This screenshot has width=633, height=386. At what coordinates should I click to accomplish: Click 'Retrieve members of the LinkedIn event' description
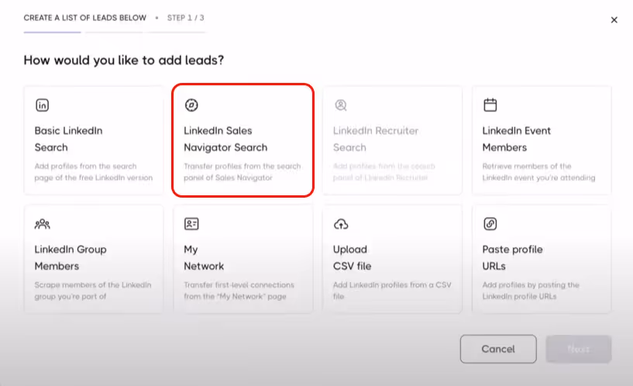538,171
